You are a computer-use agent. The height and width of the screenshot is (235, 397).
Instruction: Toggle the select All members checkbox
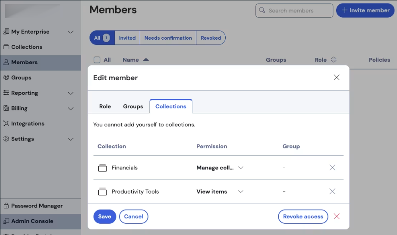coord(97,60)
